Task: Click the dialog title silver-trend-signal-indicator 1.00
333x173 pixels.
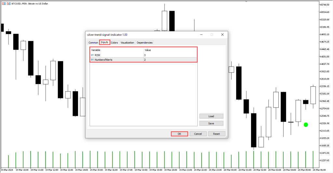Action: click(x=107, y=35)
